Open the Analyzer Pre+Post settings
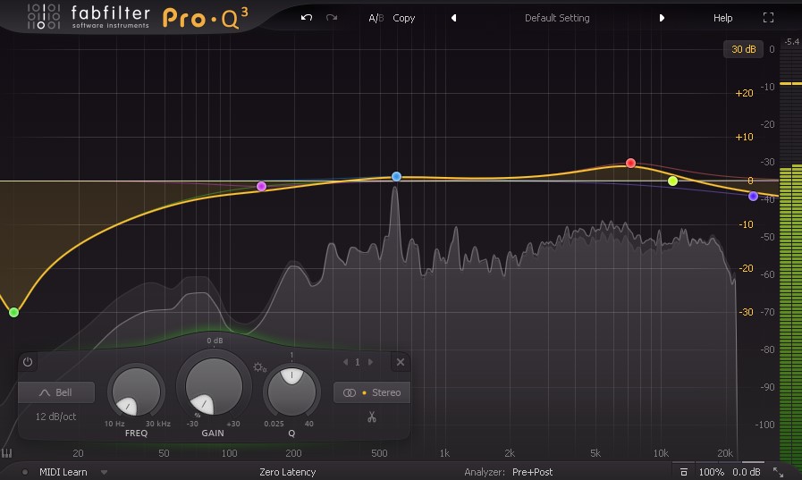The height and width of the screenshot is (480, 802). coord(532,472)
